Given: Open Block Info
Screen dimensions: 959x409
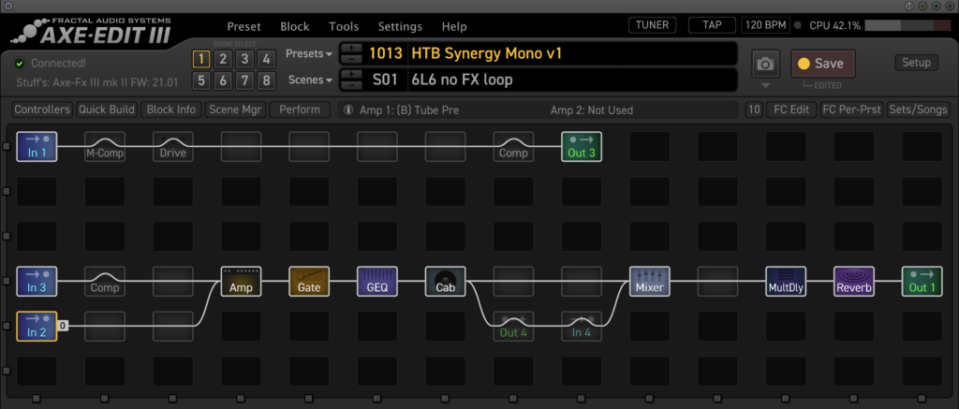Looking at the screenshot, I should 171,110.
